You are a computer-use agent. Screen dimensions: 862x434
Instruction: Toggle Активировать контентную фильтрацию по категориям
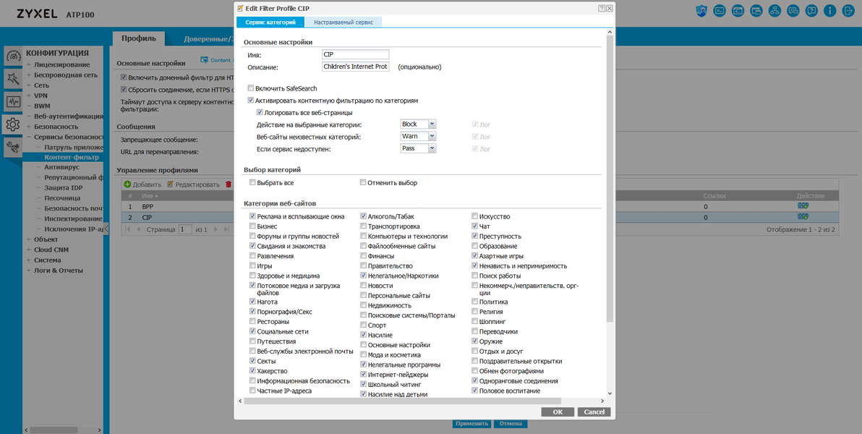(251, 101)
